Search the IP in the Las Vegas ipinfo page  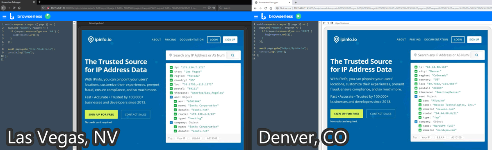click(x=232, y=55)
